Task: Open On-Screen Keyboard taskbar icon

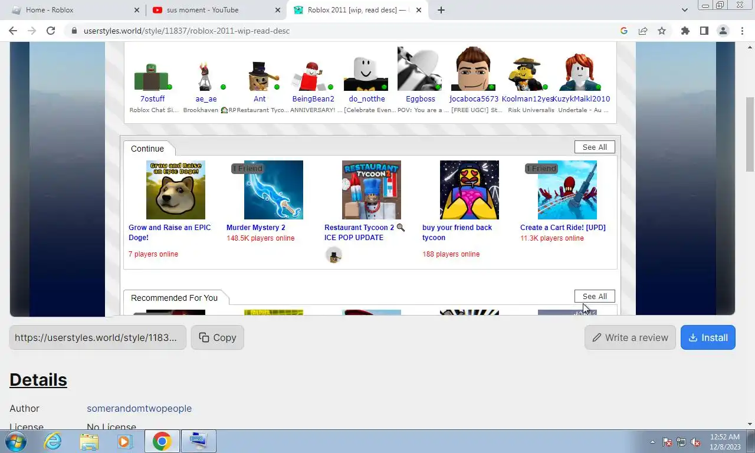Action: point(198,441)
